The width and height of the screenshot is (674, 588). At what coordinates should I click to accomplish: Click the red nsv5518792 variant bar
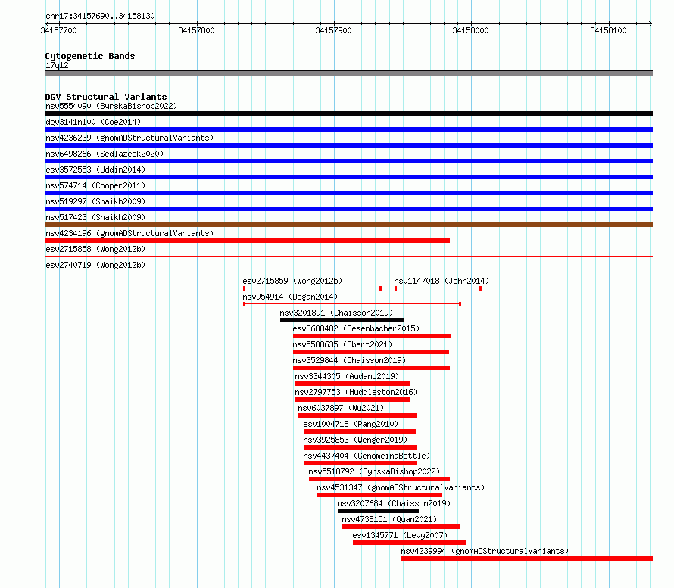379,479
